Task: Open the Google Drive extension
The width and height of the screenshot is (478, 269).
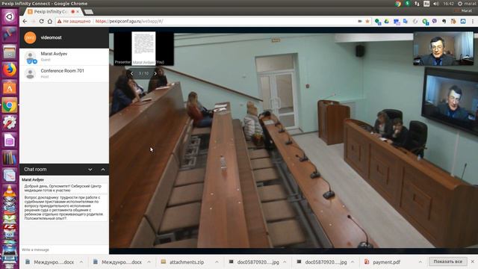Action: pyautogui.click(x=387, y=22)
